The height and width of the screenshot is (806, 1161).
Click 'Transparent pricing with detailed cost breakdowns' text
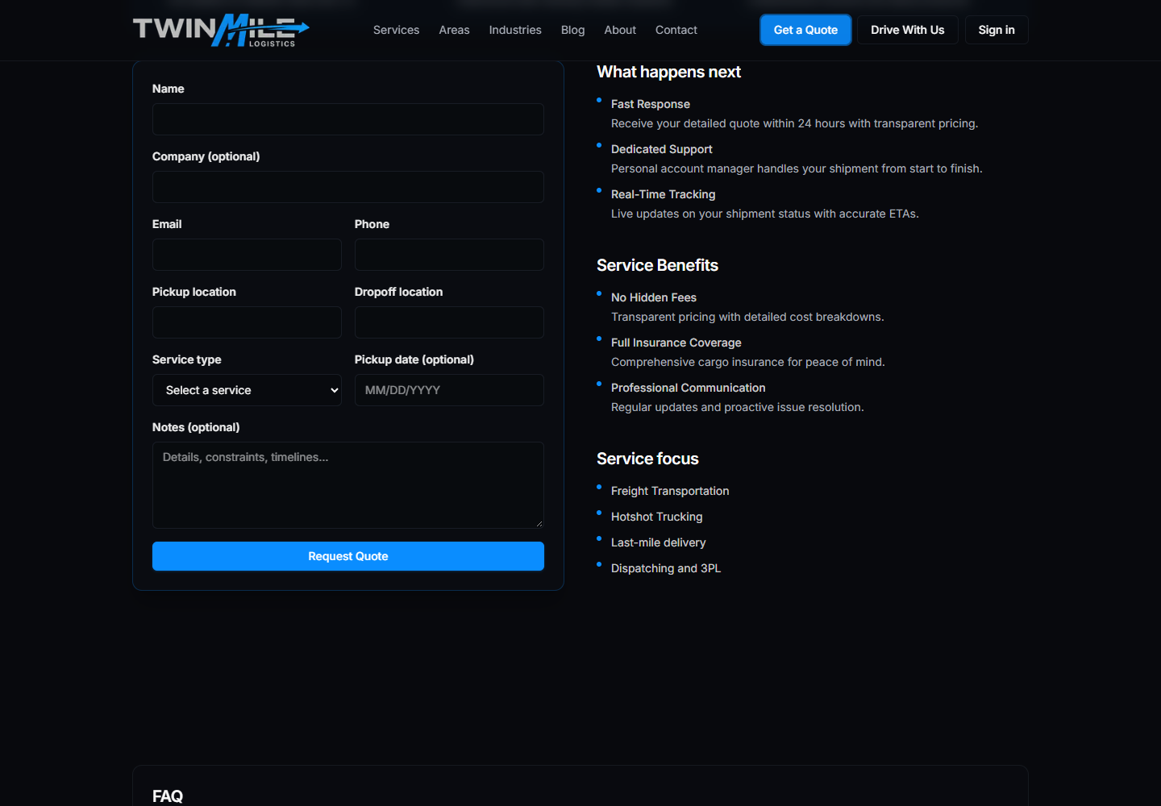(747, 317)
